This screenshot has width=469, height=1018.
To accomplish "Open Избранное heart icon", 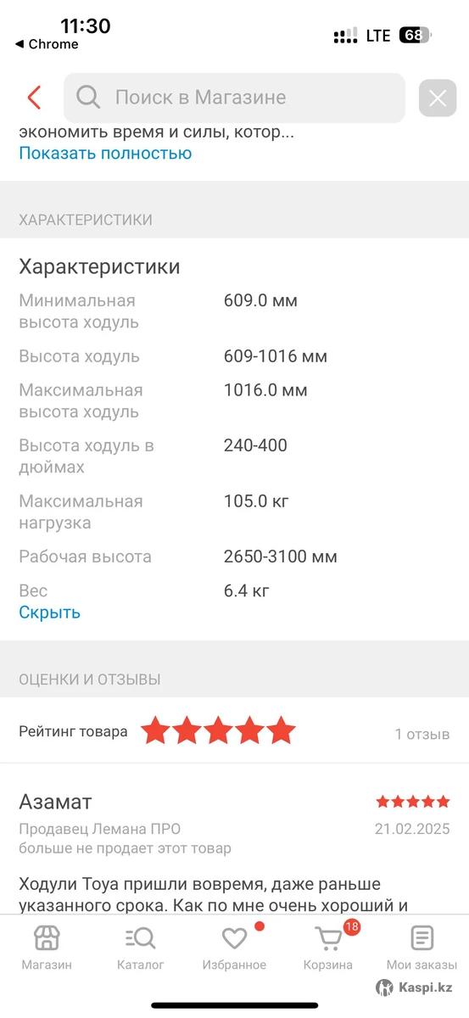I will point(234,938).
